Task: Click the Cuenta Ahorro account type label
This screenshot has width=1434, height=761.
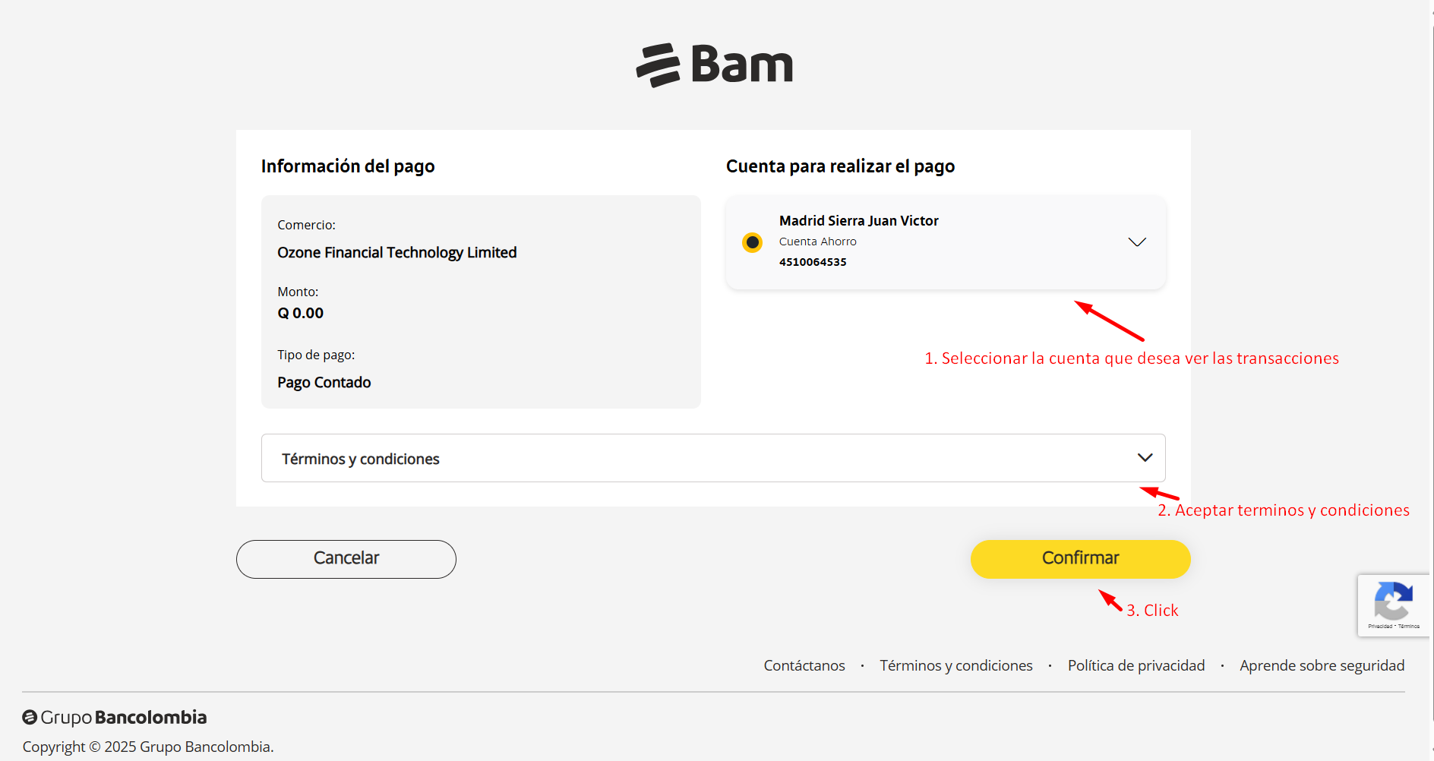Action: point(817,242)
